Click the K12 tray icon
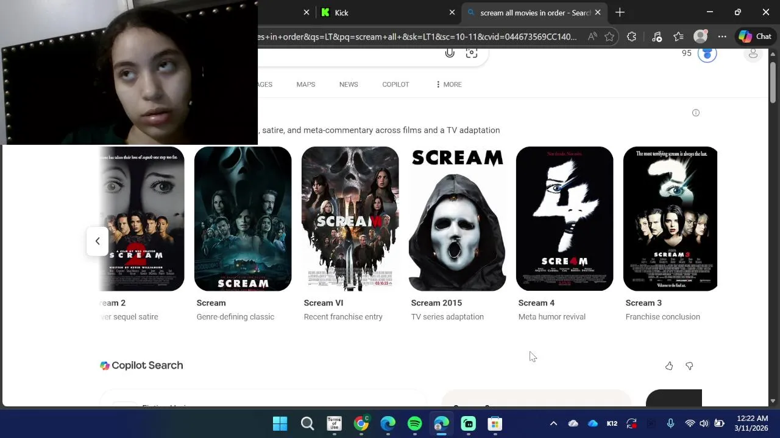This screenshot has height=438, width=780. (612, 423)
